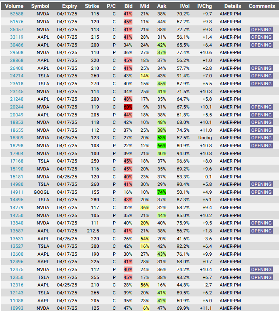
Task: Open volume link 12316
Action: coord(17,285)
